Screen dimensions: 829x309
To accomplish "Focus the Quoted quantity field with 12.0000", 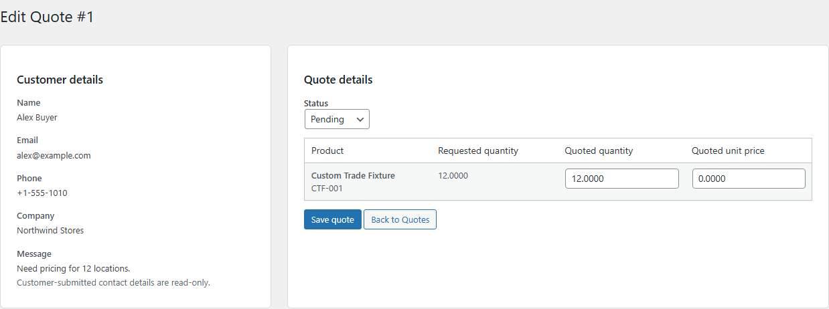I will point(622,179).
